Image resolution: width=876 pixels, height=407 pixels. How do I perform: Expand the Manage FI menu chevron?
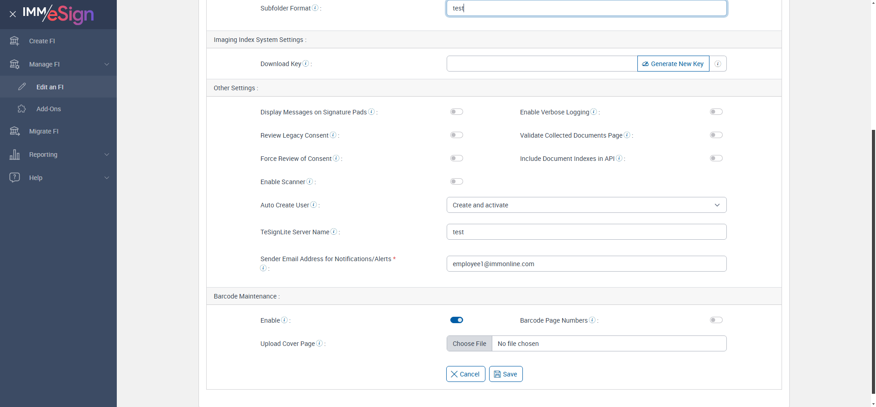(107, 64)
